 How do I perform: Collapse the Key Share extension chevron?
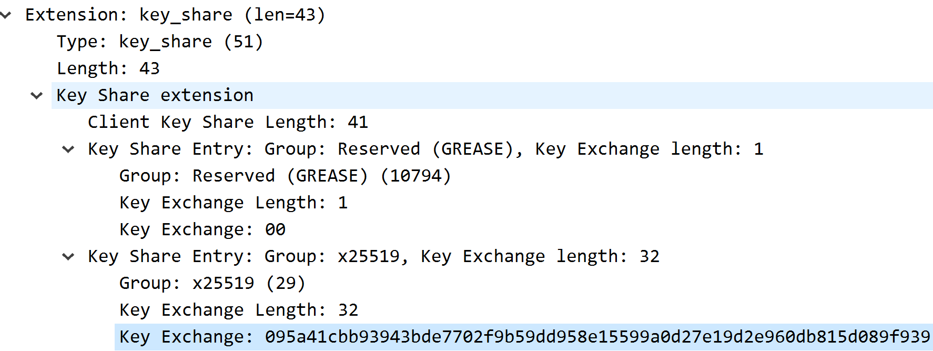[37, 96]
